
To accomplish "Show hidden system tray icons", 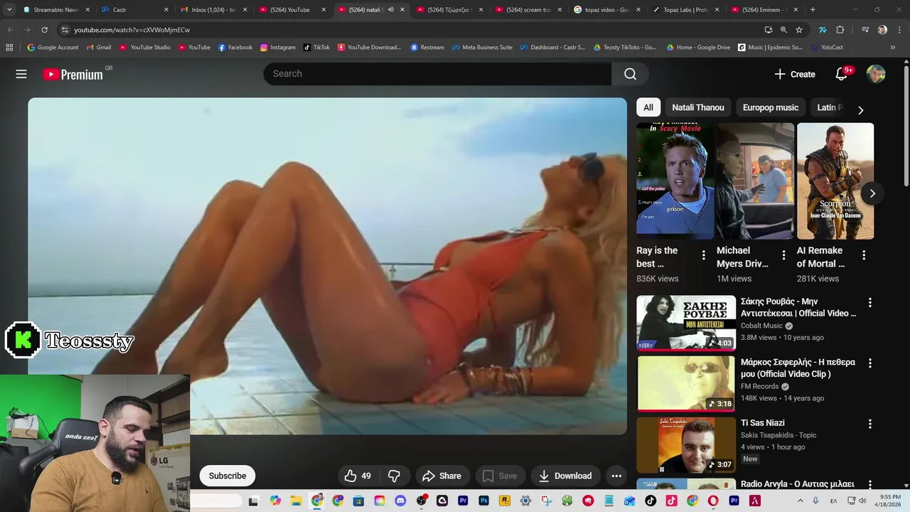I will tap(801, 501).
